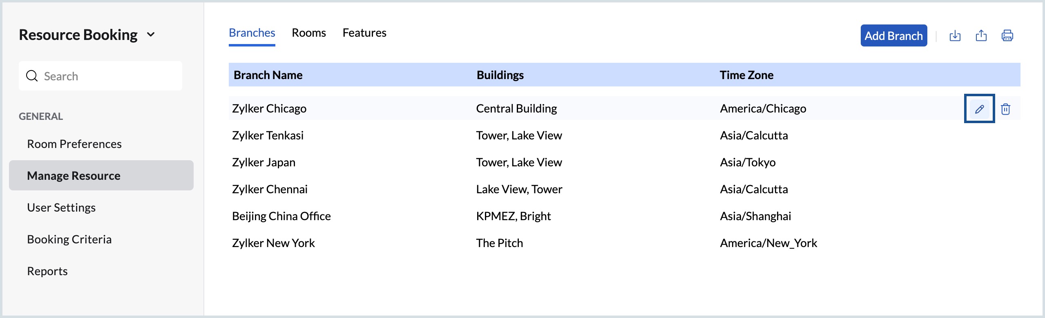Switch to the Rooms tab
Screen dimensions: 1045x318
point(308,33)
